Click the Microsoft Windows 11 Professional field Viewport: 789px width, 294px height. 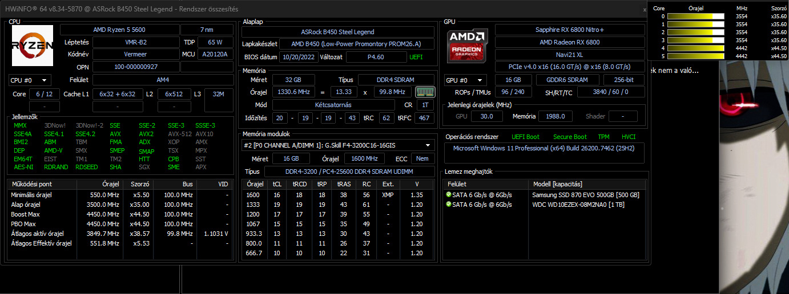pos(544,153)
